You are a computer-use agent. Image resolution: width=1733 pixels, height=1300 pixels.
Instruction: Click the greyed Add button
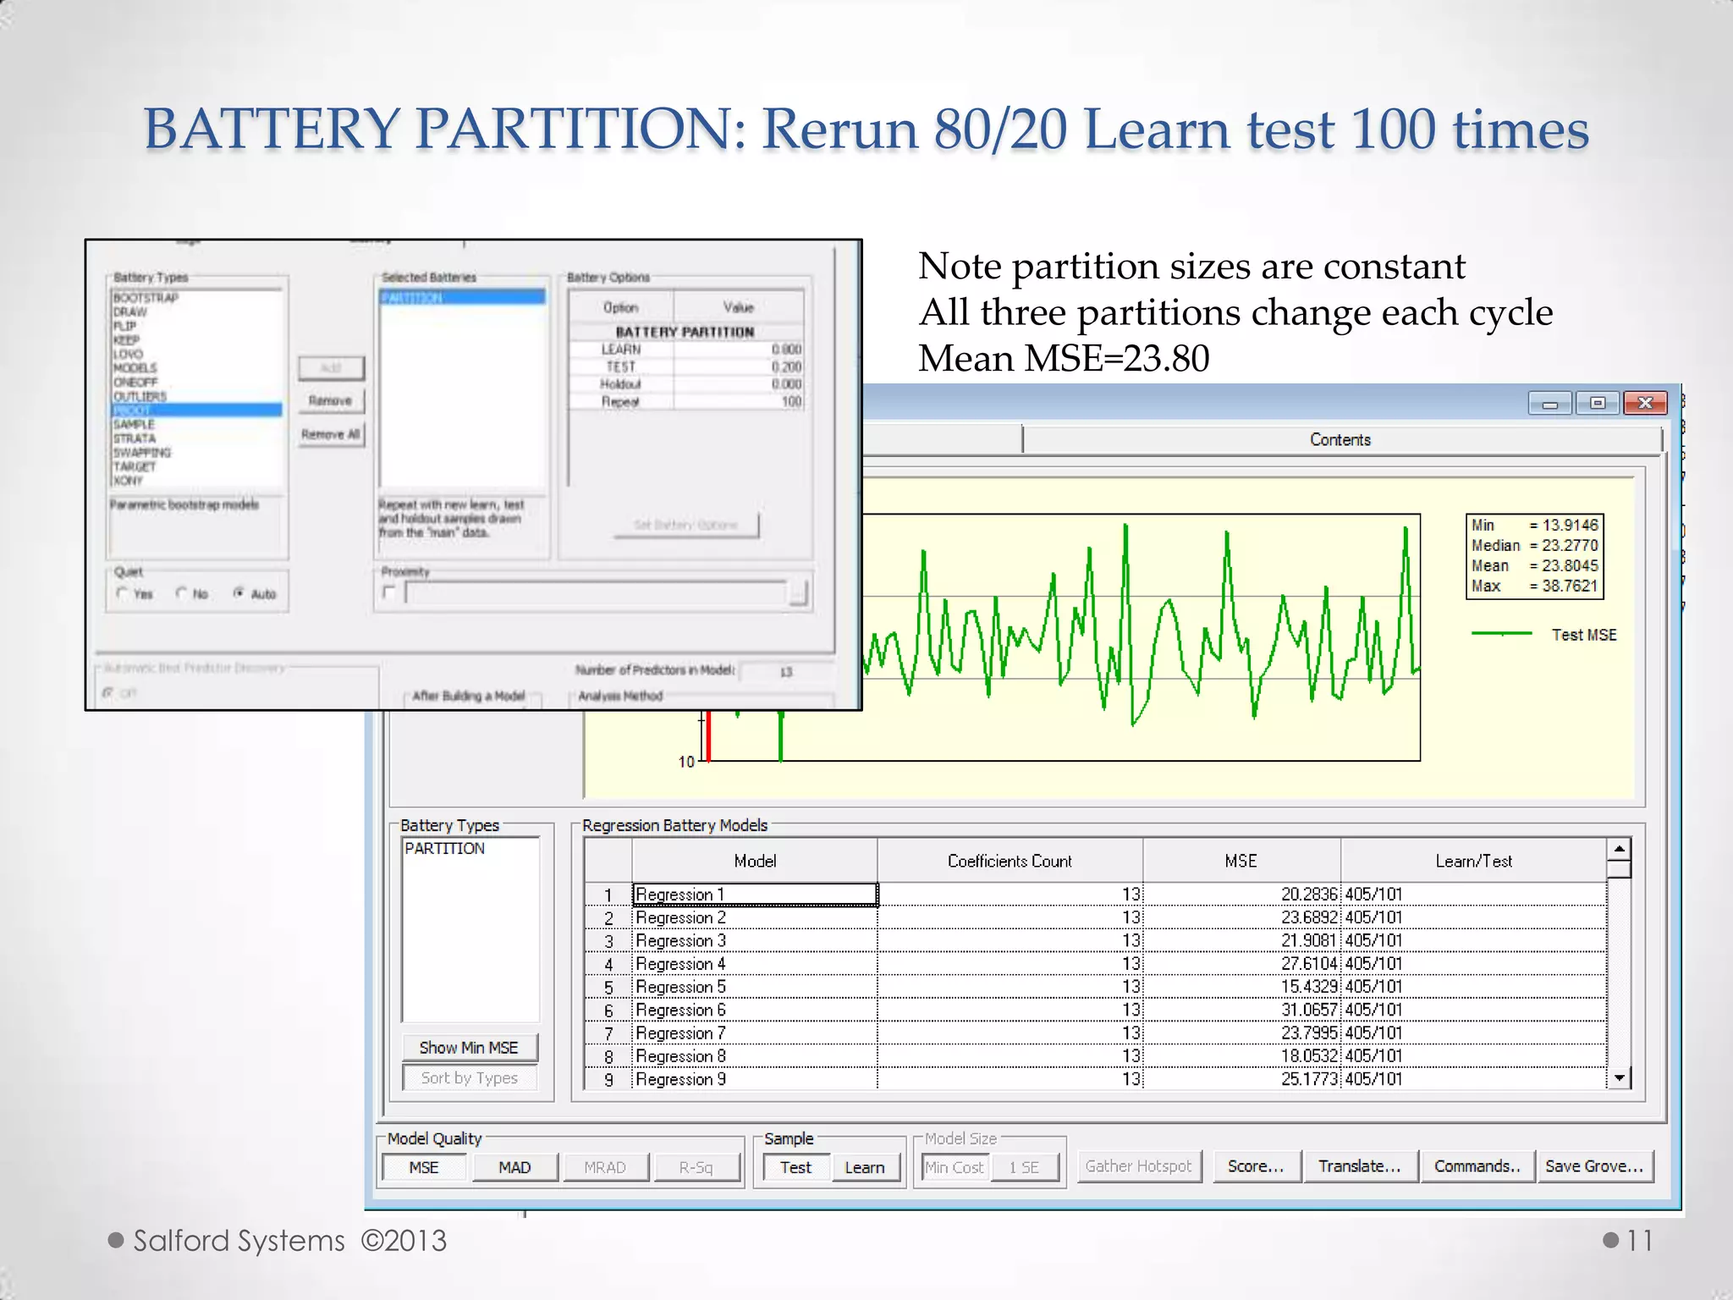point(331,367)
